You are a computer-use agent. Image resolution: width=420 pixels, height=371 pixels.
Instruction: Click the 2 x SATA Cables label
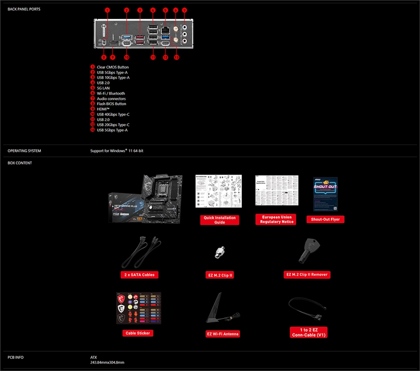tap(139, 275)
